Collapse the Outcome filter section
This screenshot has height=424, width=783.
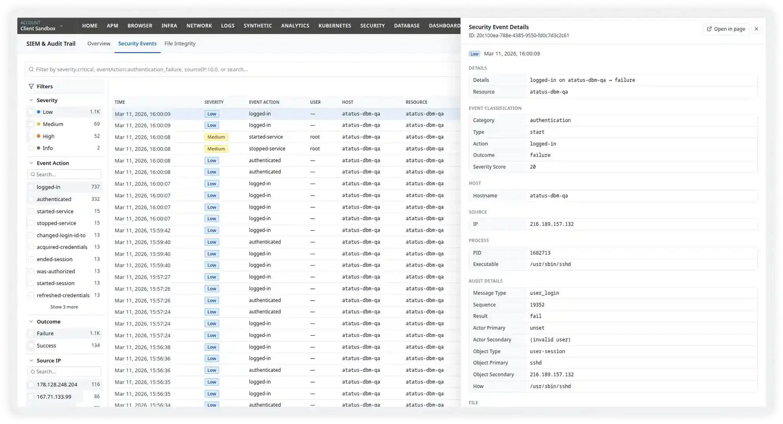coord(31,322)
